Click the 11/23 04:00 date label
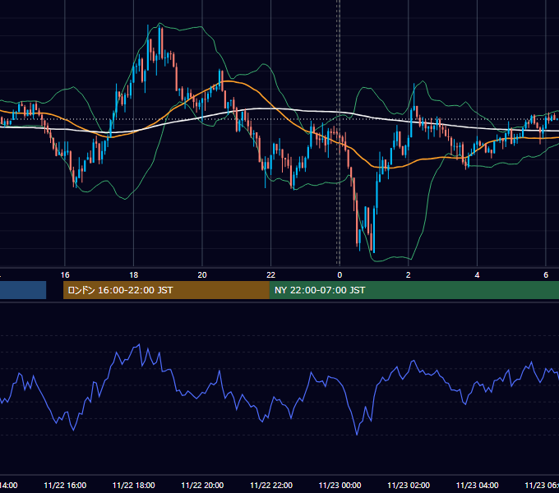 (478, 486)
